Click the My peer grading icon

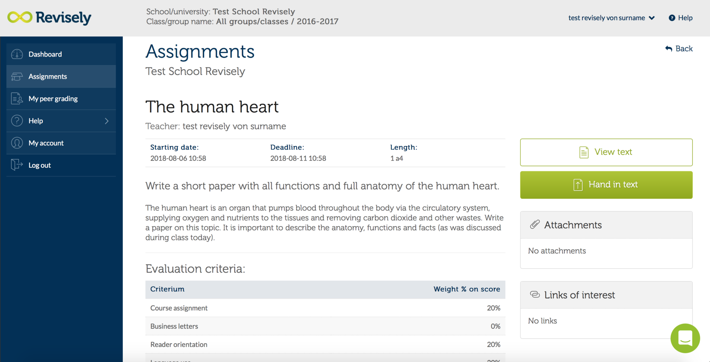(17, 99)
